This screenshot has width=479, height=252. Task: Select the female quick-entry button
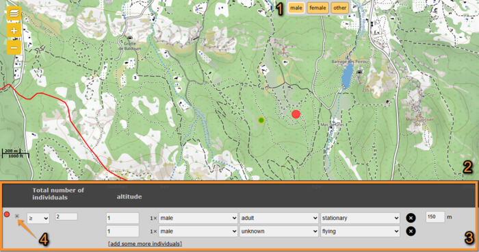pyautogui.click(x=318, y=8)
